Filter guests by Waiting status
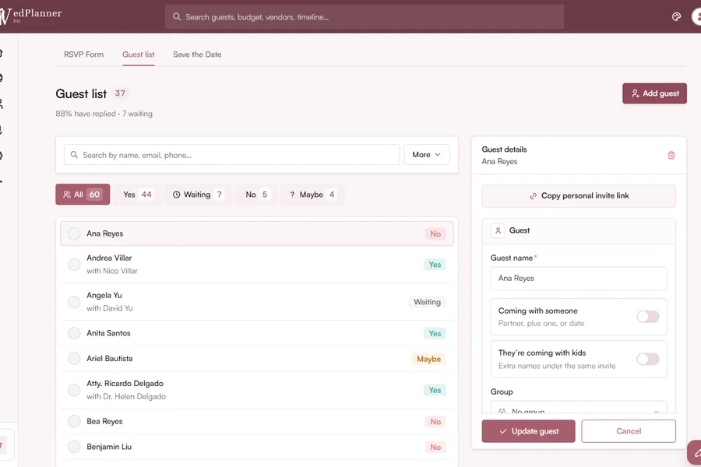701x467 pixels. (198, 195)
